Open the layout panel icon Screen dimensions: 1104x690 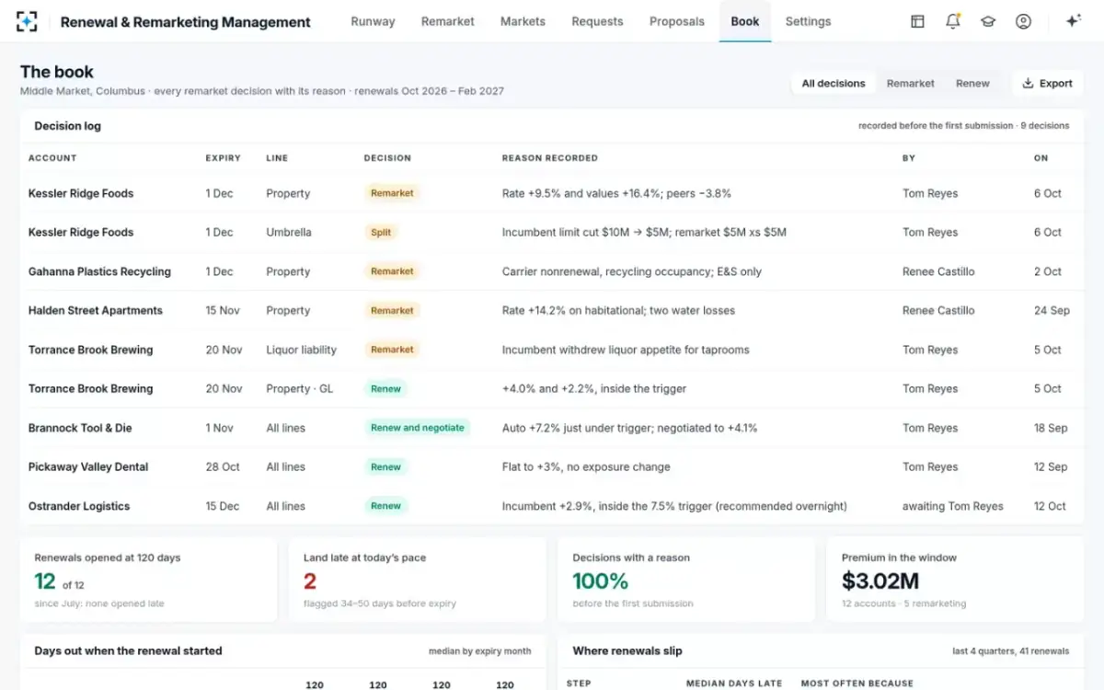pyautogui.click(x=917, y=21)
